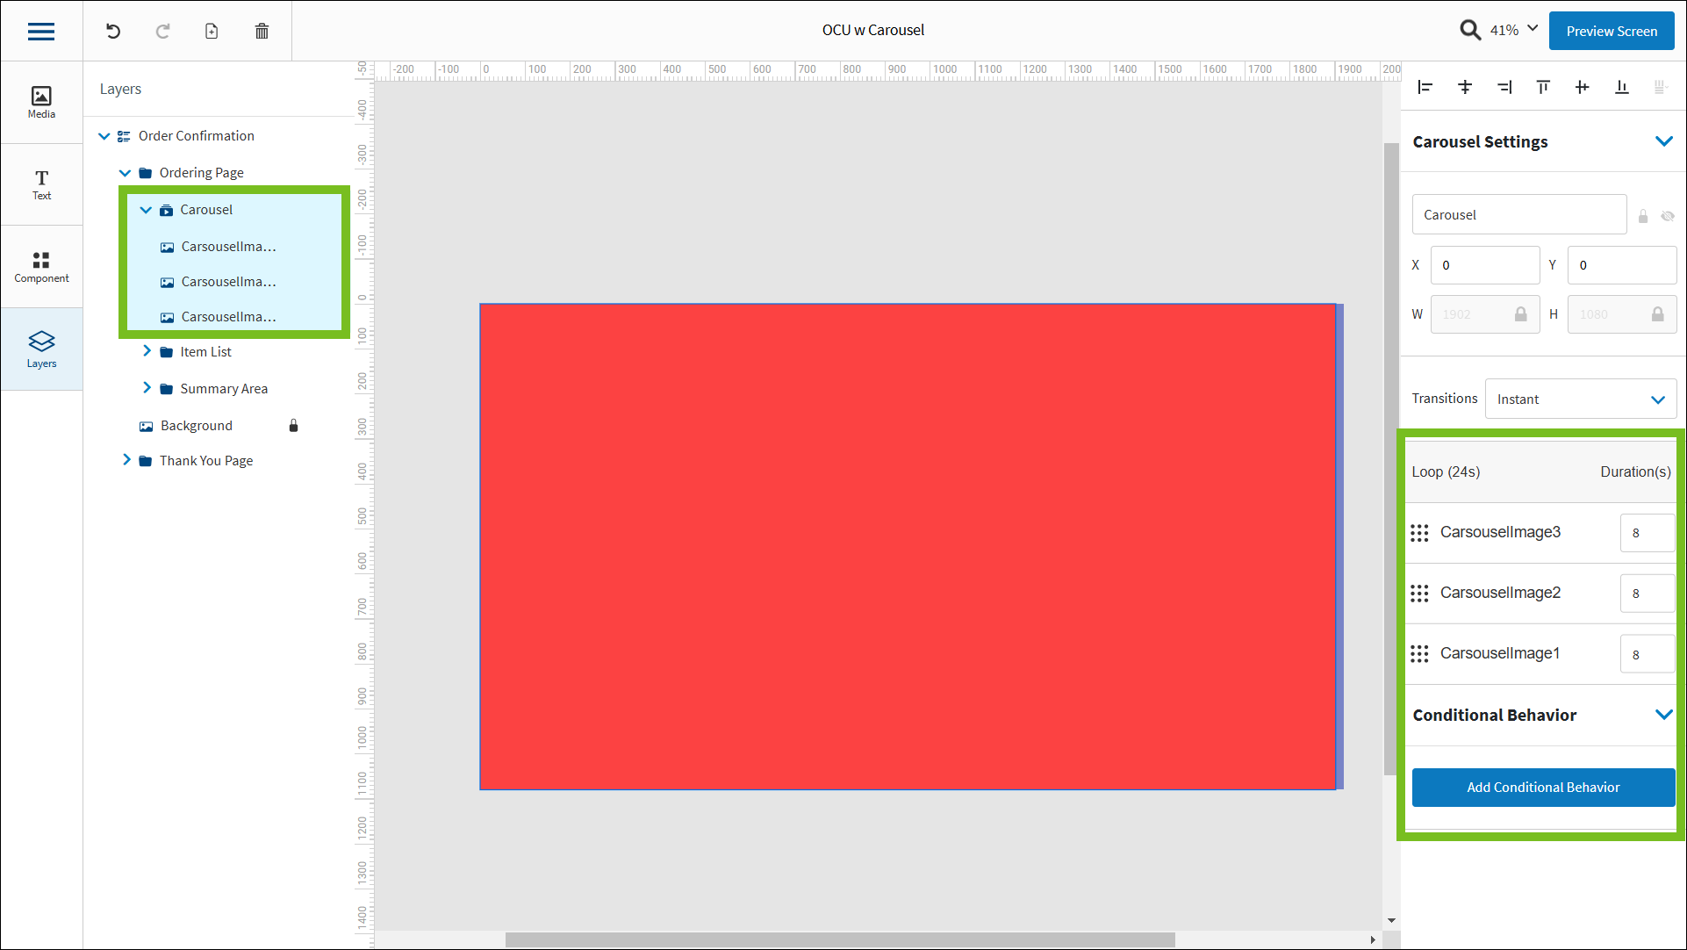Open the hamburger main menu

pos(41,32)
